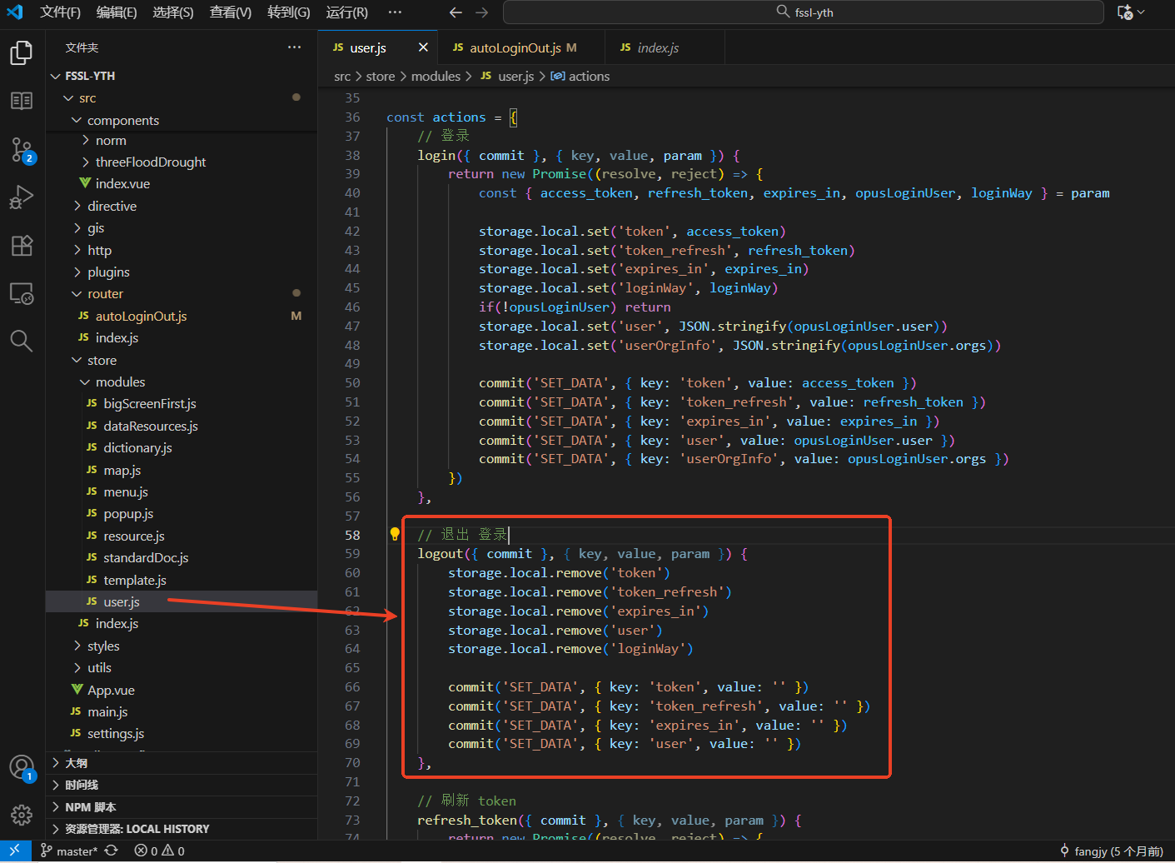Collapse the modules folder
The height and width of the screenshot is (863, 1175).
pyautogui.click(x=182, y=382)
